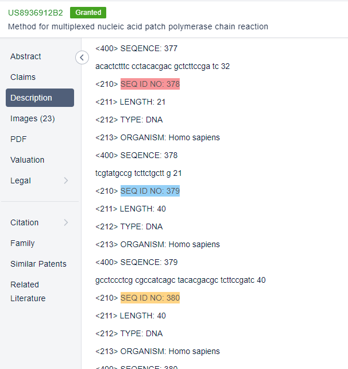Collapse the sidebar with the arrow icon
The height and width of the screenshot is (369, 348).
(x=82, y=57)
